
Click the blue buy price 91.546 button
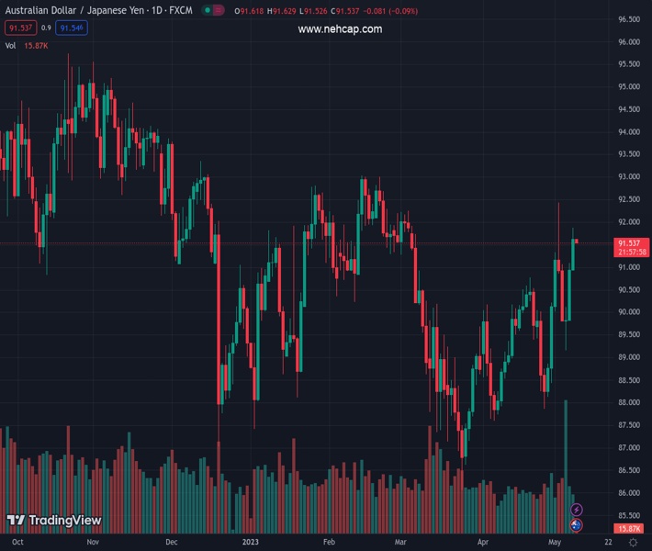pyautogui.click(x=72, y=28)
